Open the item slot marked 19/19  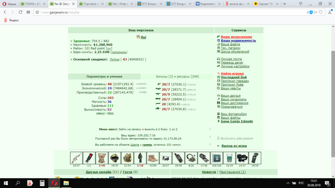255,158
